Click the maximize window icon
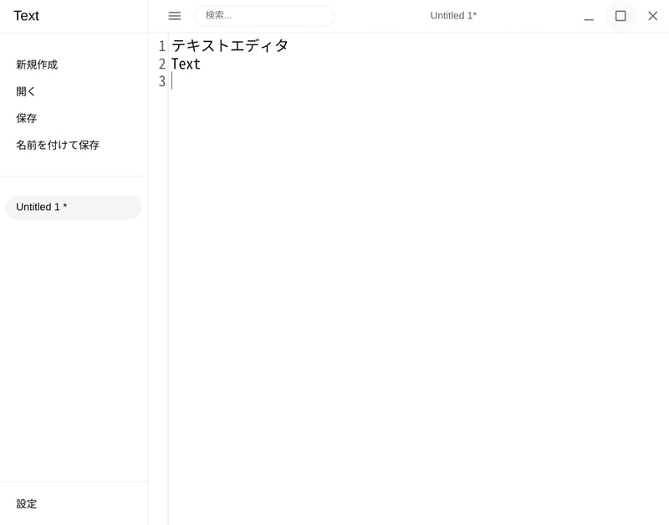Viewport: 669px width, 525px height. coord(620,15)
